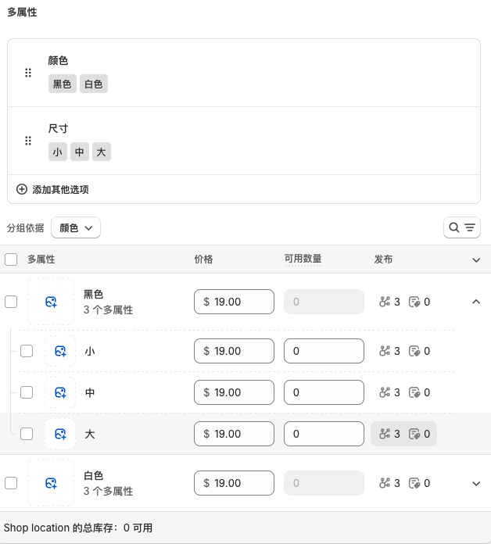
Task: Edit the 中 variant price field
Action: pos(235,392)
